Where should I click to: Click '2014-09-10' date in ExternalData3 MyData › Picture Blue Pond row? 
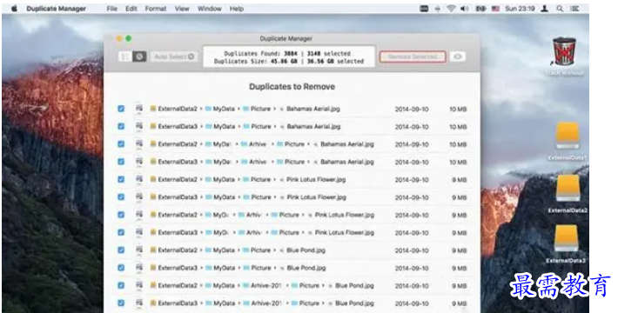pos(412,268)
